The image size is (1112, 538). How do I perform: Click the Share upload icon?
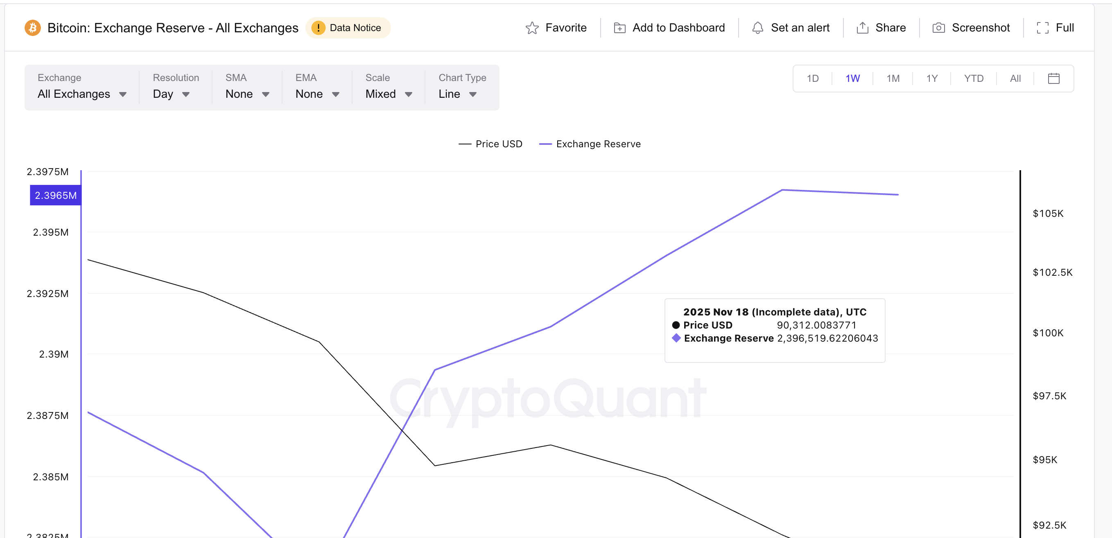click(x=862, y=28)
